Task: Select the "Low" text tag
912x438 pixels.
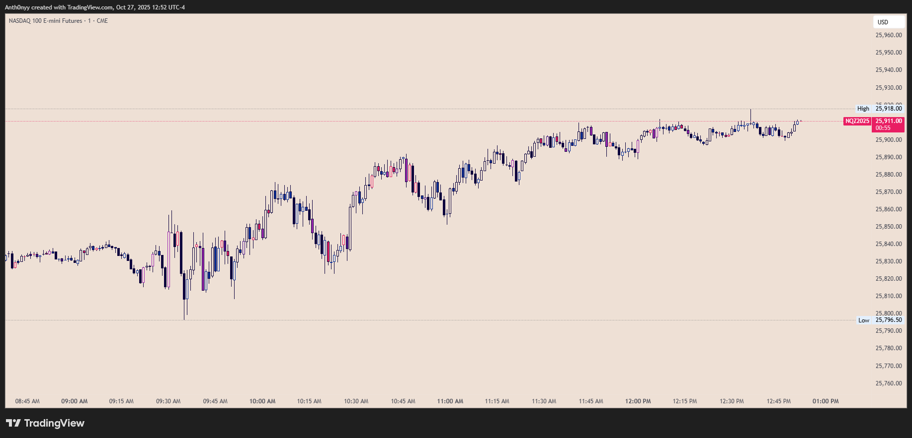Action: tap(864, 320)
